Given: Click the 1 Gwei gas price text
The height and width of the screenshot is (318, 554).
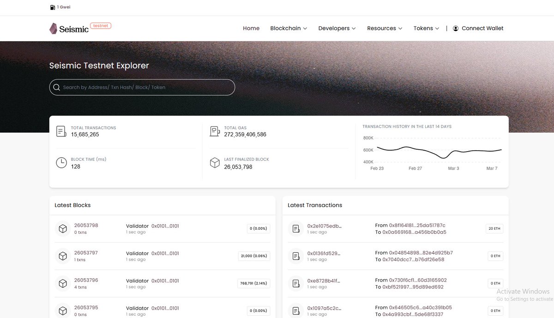Looking at the screenshot, I should tap(64, 7).
